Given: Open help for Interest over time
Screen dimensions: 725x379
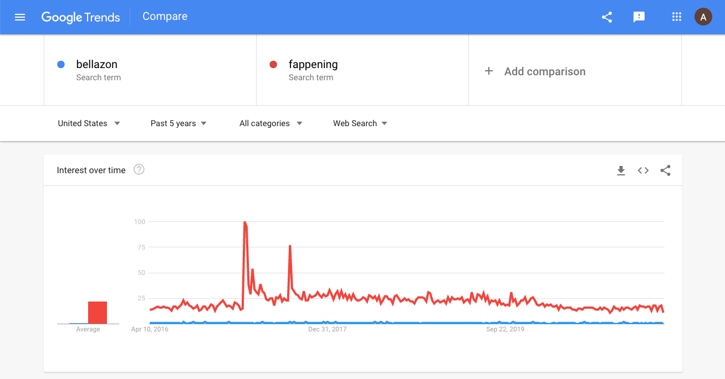Looking at the screenshot, I should point(139,170).
